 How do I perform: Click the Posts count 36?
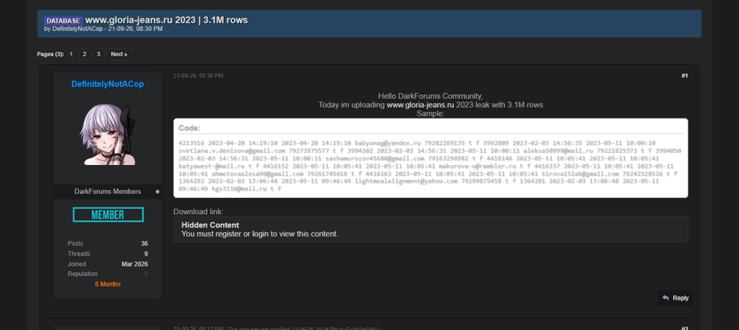click(144, 244)
